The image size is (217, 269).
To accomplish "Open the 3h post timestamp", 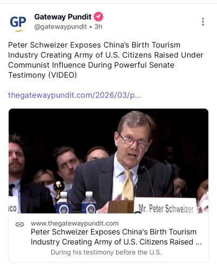I will [98, 27].
